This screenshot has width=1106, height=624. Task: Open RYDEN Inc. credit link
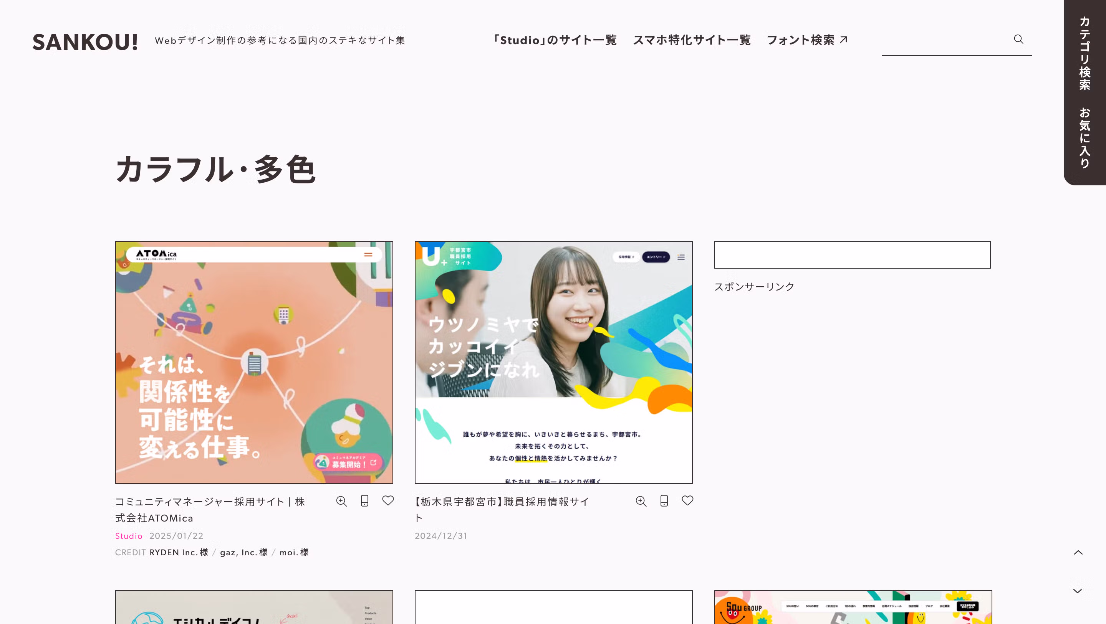pyautogui.click(x=179, y=552)
